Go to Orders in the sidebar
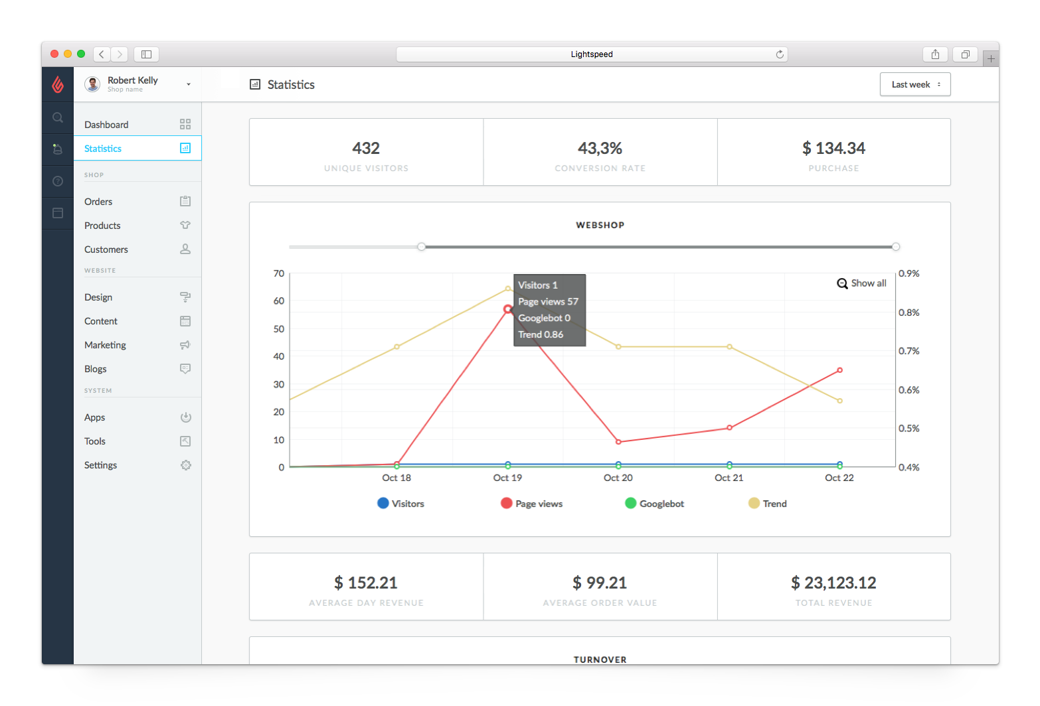Screen dimensions: 1040x706 tap(98, 202)
